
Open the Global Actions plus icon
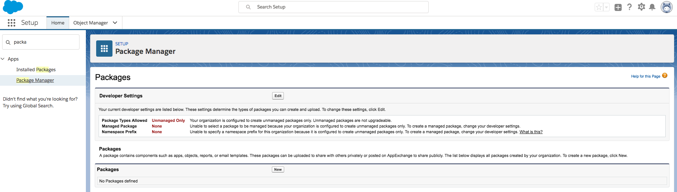coord(618,7)
